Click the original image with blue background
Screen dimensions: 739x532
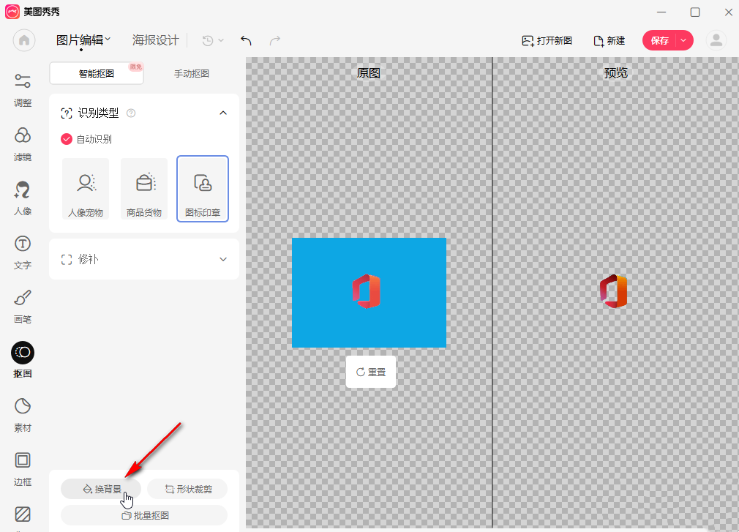(369, 293)
